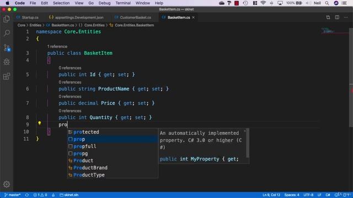
Task: Click the editor minimap
Action: pos(334,31)
